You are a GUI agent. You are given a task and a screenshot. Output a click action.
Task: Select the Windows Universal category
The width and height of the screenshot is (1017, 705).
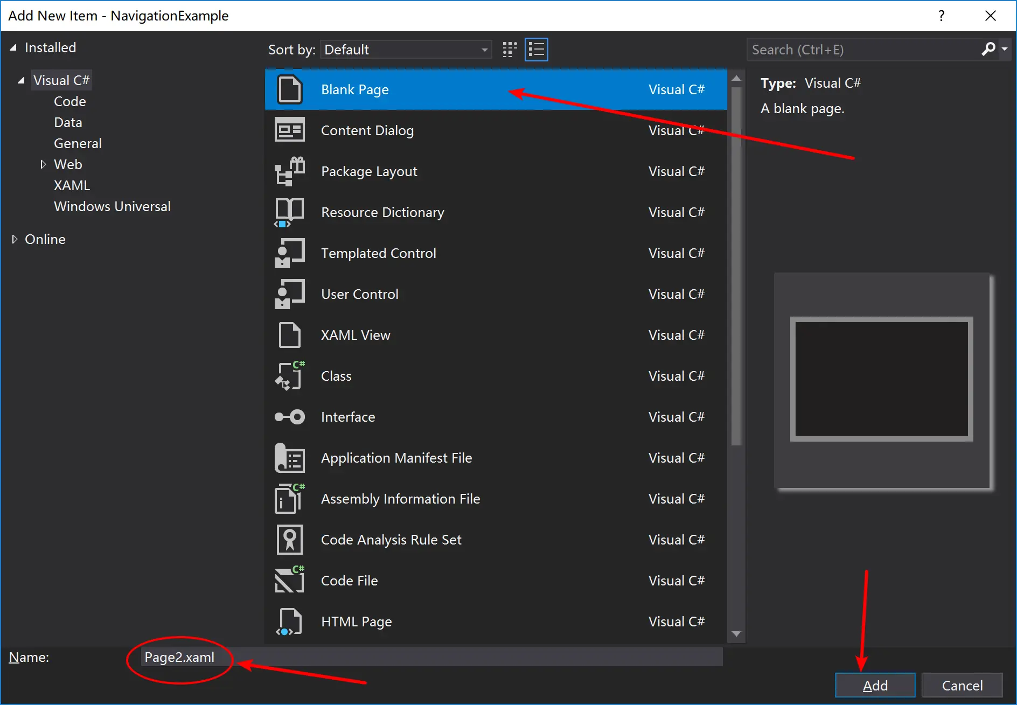coord(112,206)
